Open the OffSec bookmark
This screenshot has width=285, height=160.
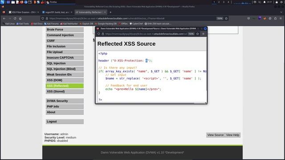pyautogui.click(x=123, y=24)
